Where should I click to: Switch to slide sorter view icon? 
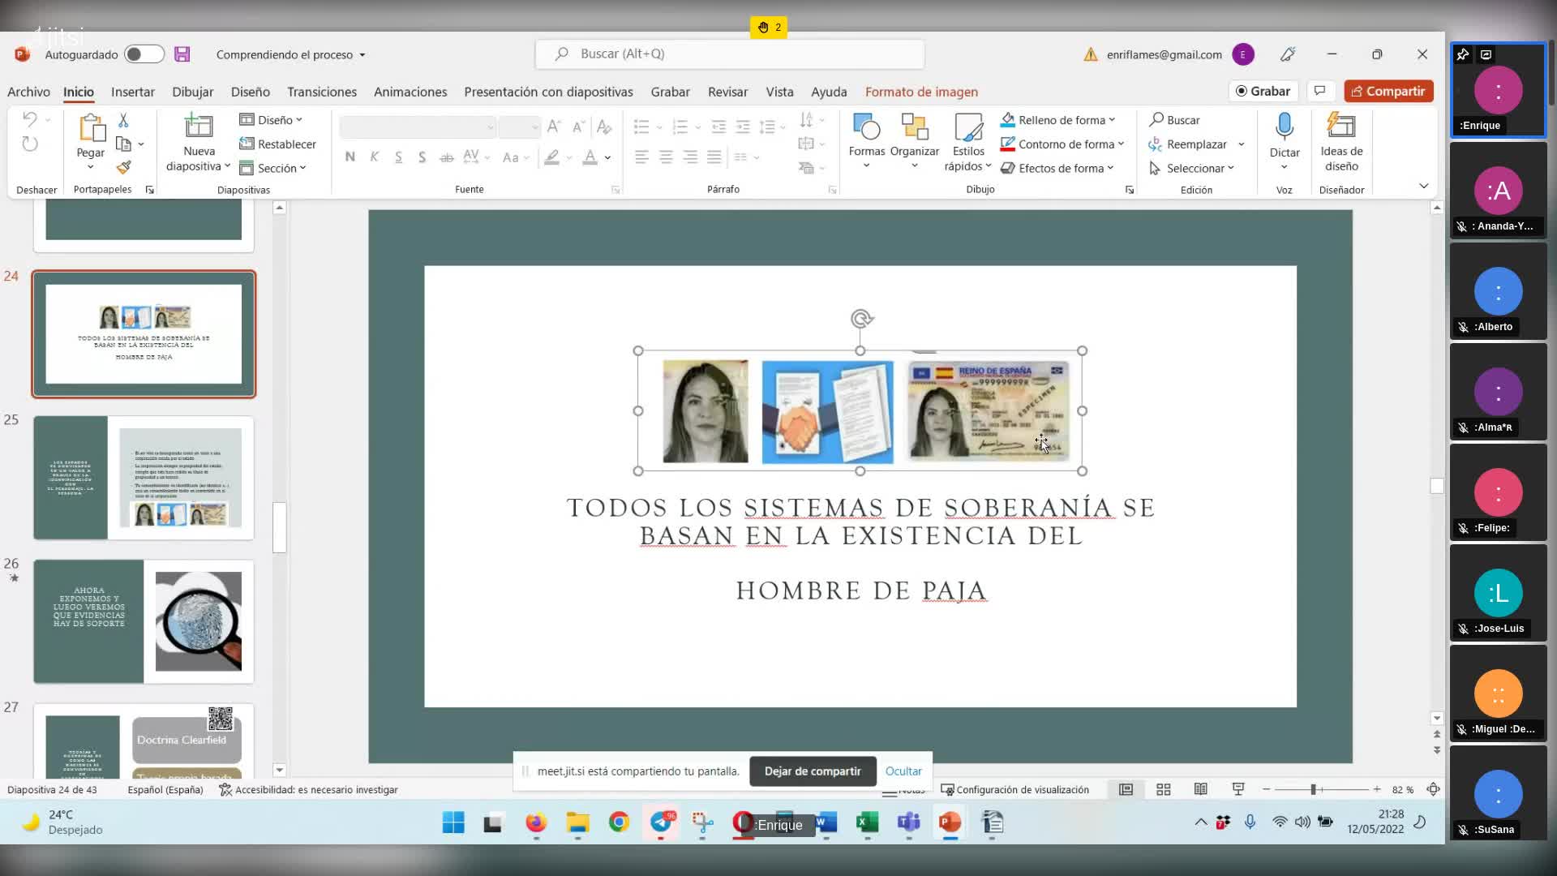1163,789
